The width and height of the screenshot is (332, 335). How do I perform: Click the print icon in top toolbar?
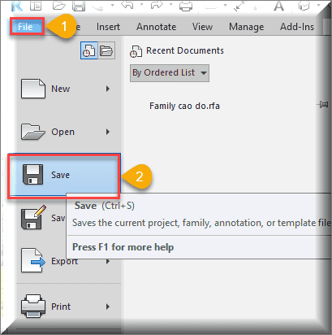[186, 6]
